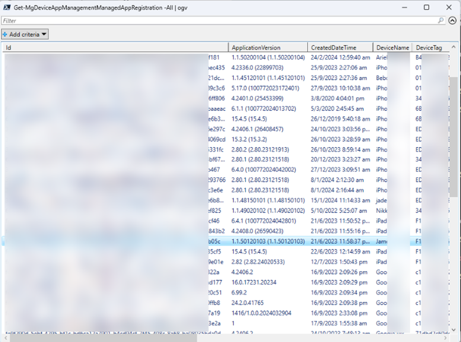Select cell 4.2401.0 (25453399)
Image resolution: width=461 pixels, height=342 pixels.
click(x=257, y=98)
